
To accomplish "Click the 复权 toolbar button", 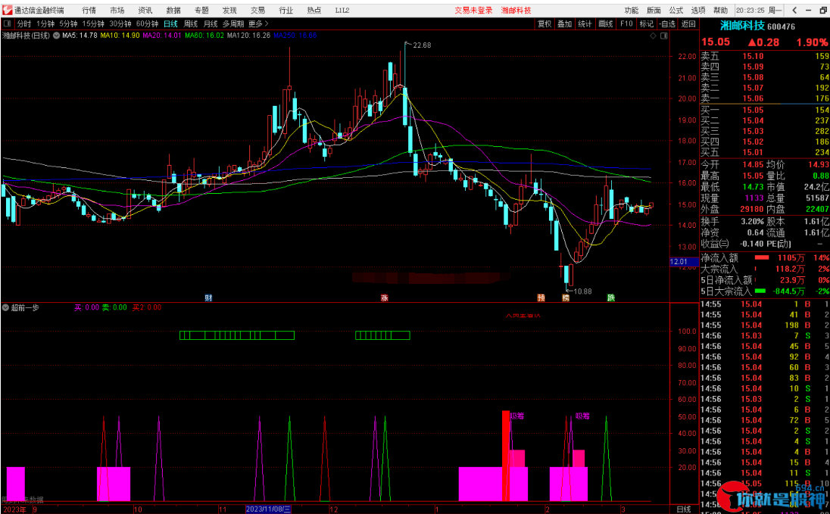I will click(544, 23).
